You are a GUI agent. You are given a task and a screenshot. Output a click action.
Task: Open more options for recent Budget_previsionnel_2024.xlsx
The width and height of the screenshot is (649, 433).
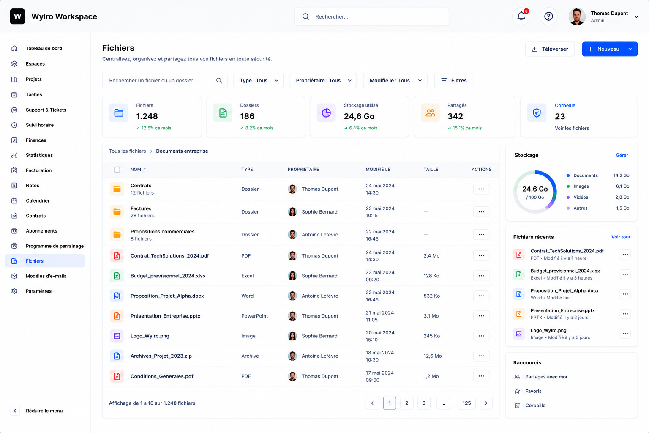625,274
